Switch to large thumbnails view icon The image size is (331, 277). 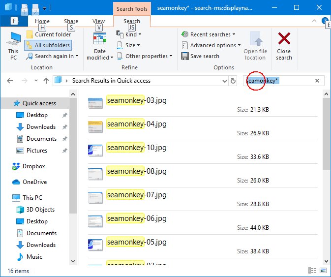click(x=323, y=271)
